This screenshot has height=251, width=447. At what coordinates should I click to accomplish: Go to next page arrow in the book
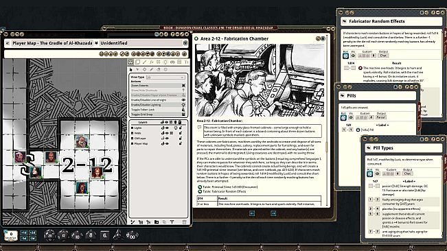pyautogui.click(x=273, y=213)
